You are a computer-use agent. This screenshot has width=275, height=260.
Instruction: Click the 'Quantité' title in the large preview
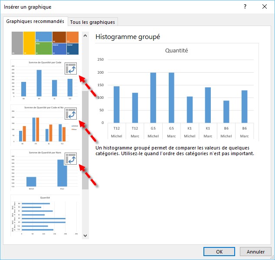[177, 51]
